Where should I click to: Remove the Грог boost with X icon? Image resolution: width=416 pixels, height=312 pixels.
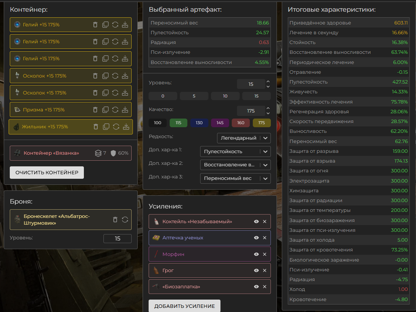pos(264,271)
